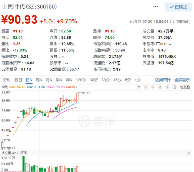The image size is (194, 172).
Task: Click the latest candlestick at 91.18
Action: tap(77, 97)
